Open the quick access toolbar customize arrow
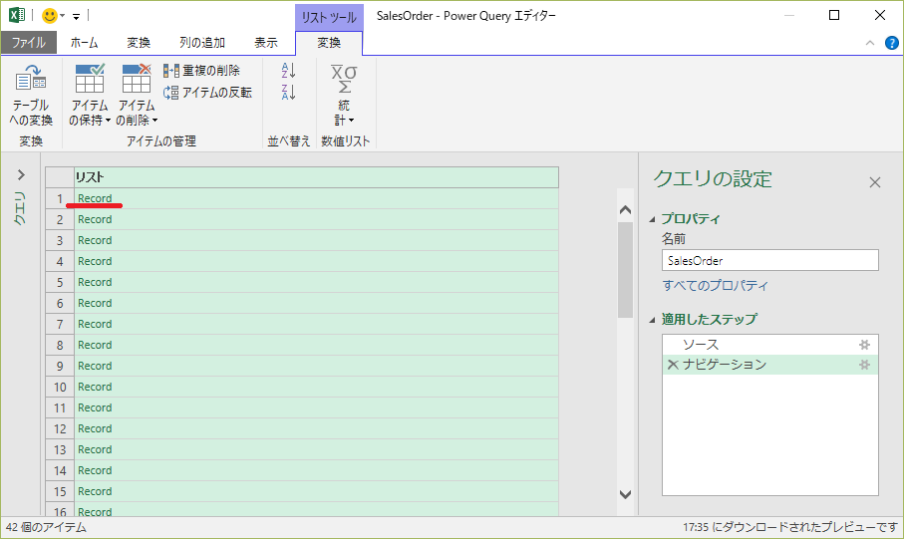This screenshot has height=539, width=904. pos(76,17)
